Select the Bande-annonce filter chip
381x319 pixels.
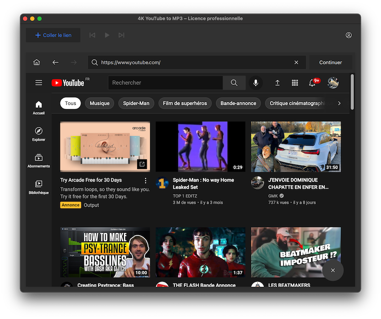(239, 103)
